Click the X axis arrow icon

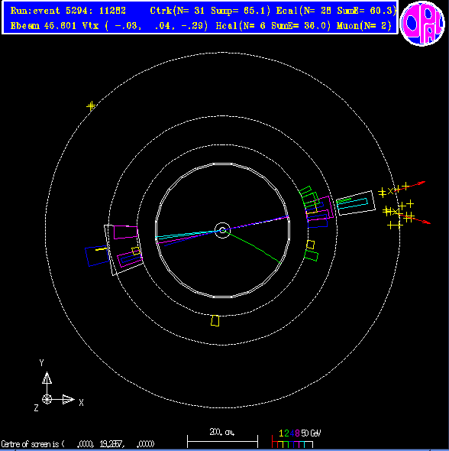(x=69, y=399)
